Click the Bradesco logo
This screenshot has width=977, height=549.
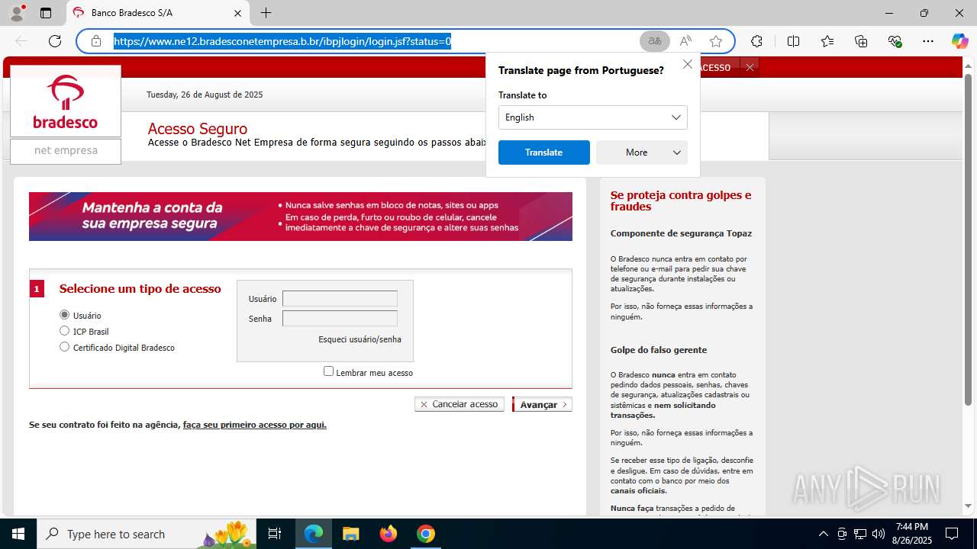tap(66, 101)
